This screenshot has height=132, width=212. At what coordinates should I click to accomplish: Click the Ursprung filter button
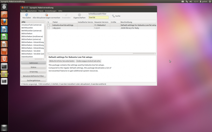coord(34,72)
